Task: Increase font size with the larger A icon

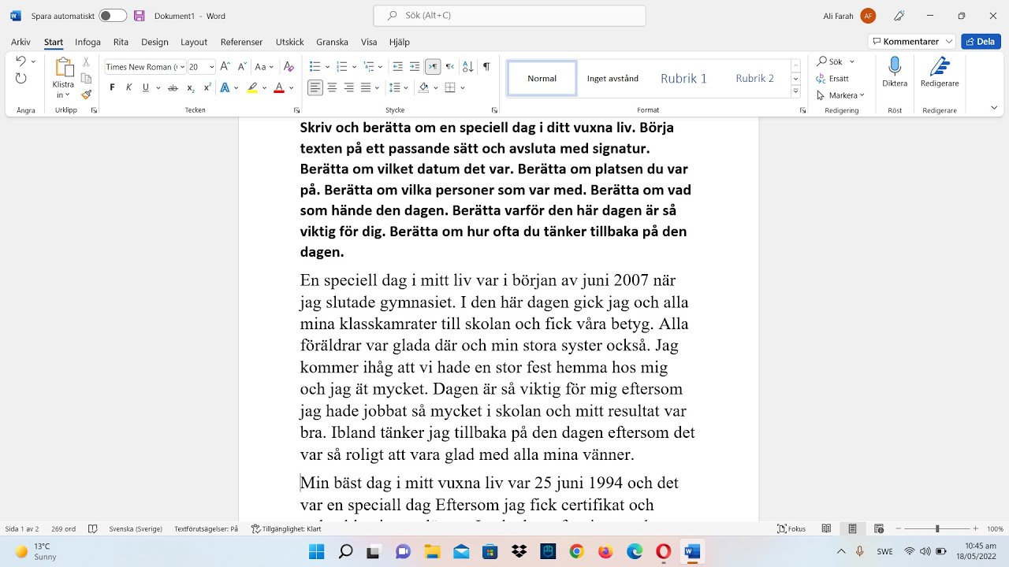Action: point(225,67)
